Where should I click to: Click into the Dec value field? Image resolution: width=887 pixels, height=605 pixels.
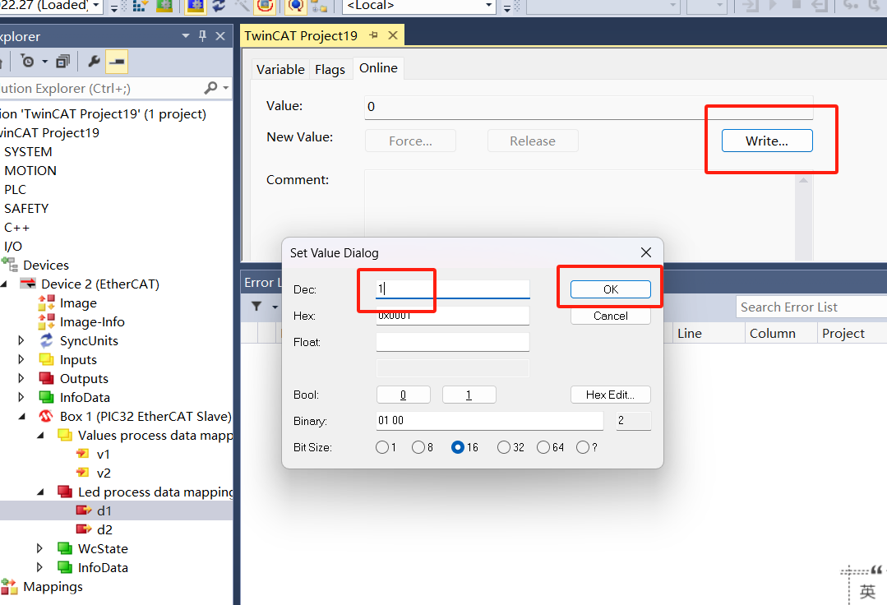[453, 289]
